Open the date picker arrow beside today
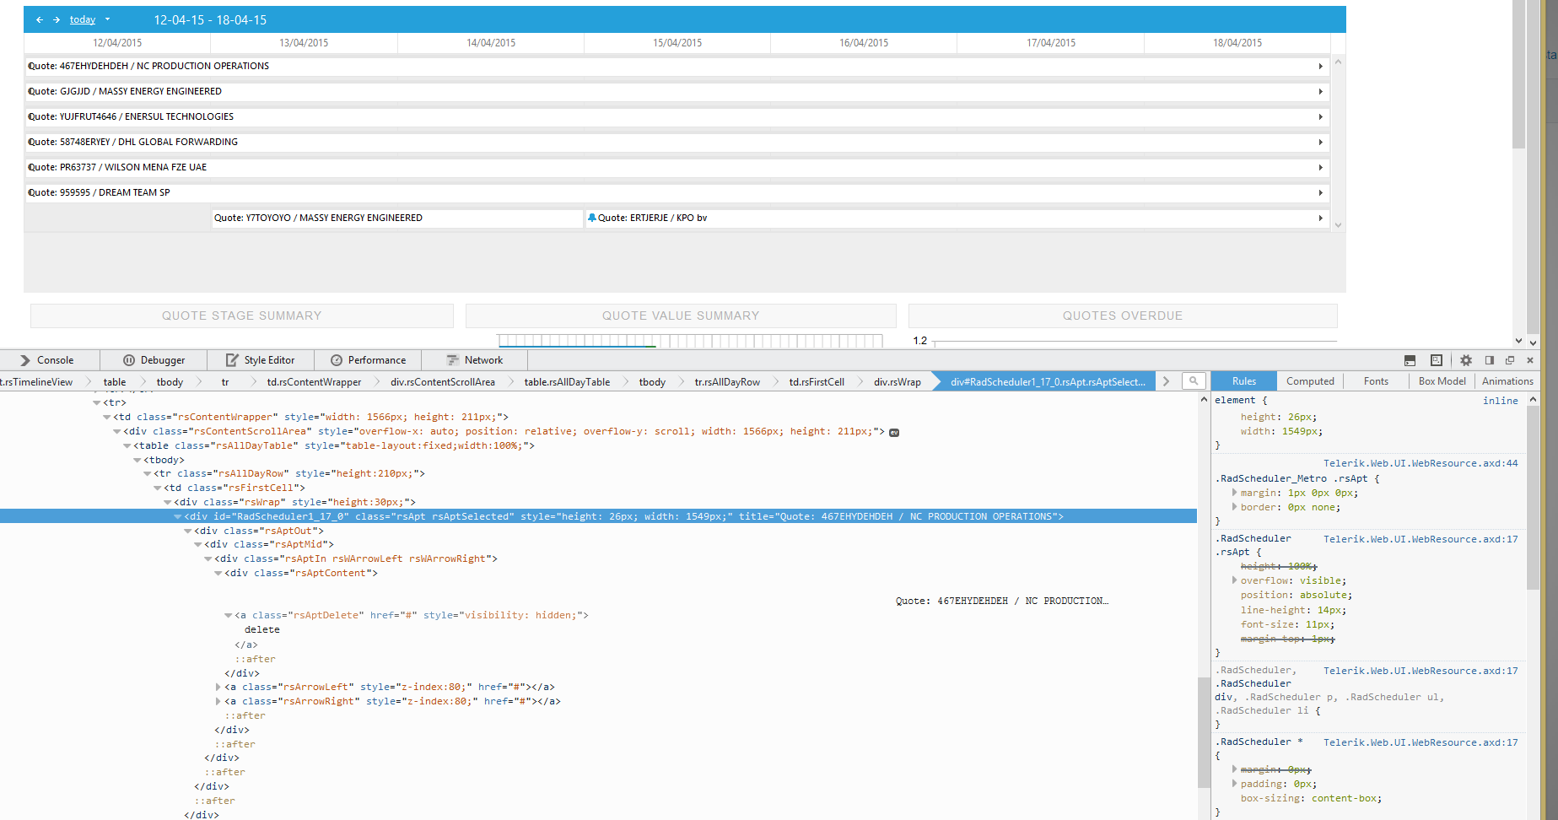This screenshot has height=820, width=1558. [x=107, y=19]
